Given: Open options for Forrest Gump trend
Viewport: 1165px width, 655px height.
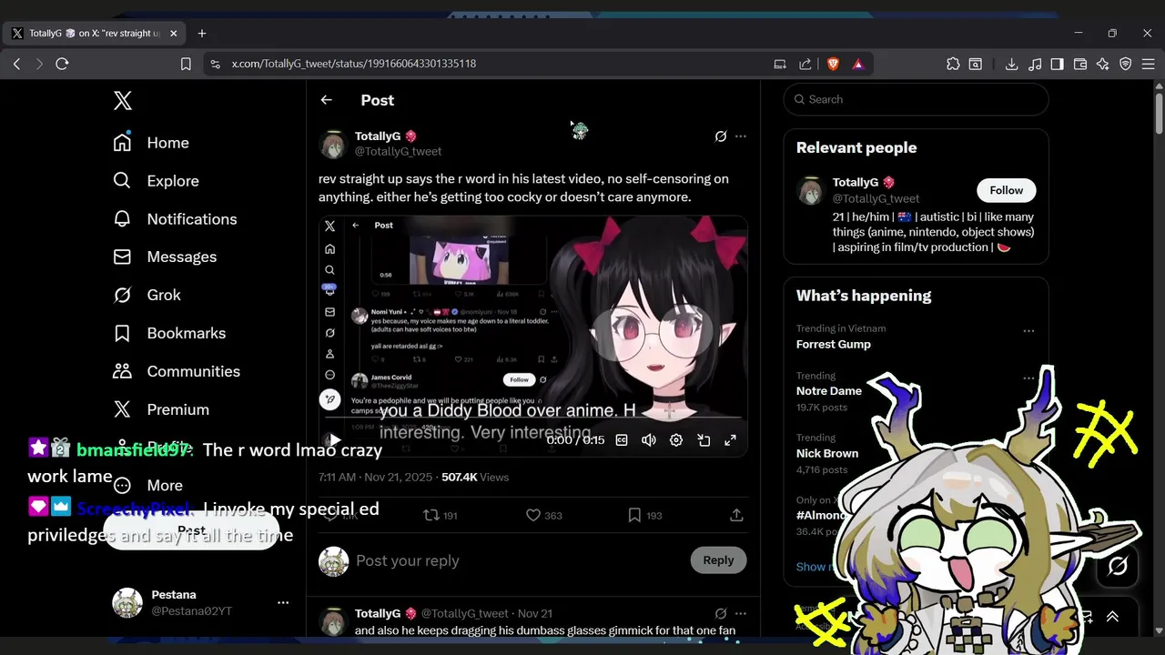Looking at the screenshot, I should 1028,331.
